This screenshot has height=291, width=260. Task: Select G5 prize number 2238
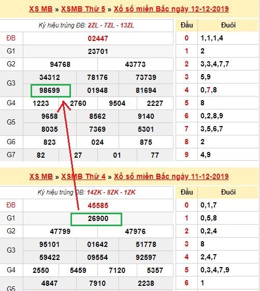[x=146, y=283]
